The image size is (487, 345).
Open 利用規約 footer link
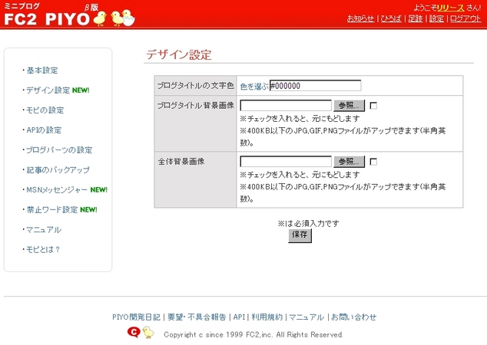(x=267, y=317)
